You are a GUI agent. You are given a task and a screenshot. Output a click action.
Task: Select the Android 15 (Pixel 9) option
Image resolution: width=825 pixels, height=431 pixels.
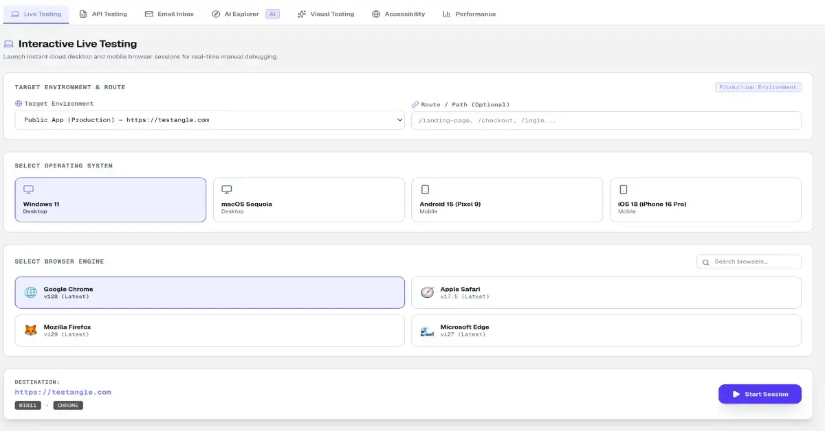point(507,200)
